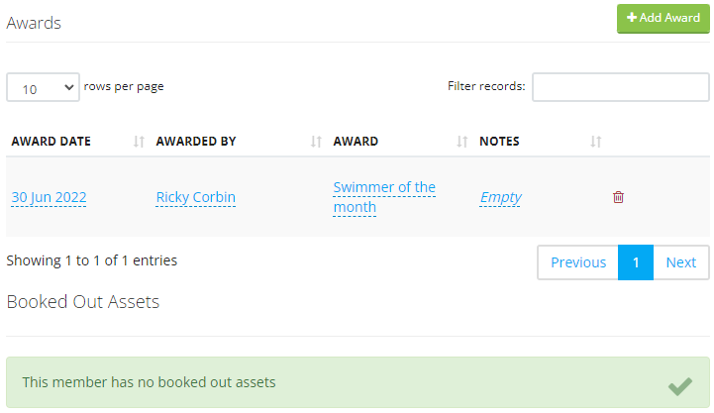Screen dimensions: 714x413
Task: Go to Previous page
Action: pos(577,262)
